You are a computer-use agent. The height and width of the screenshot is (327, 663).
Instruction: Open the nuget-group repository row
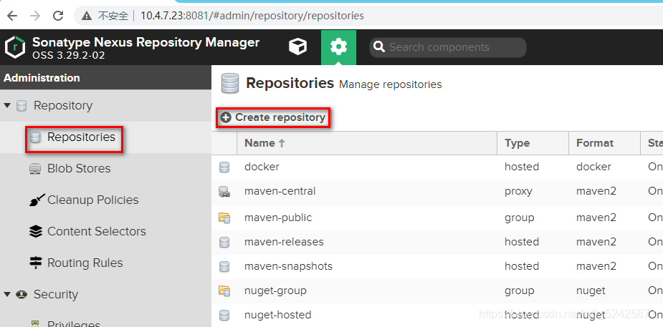(x=437, y=291)
